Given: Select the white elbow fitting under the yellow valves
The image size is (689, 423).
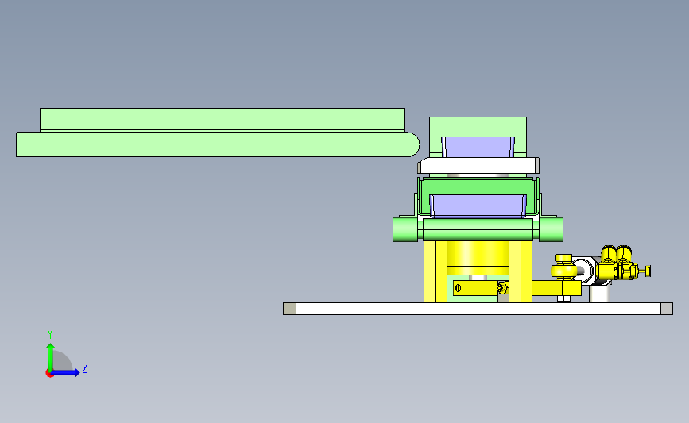Looking at the screenshot, I should [x=599, y=293].
